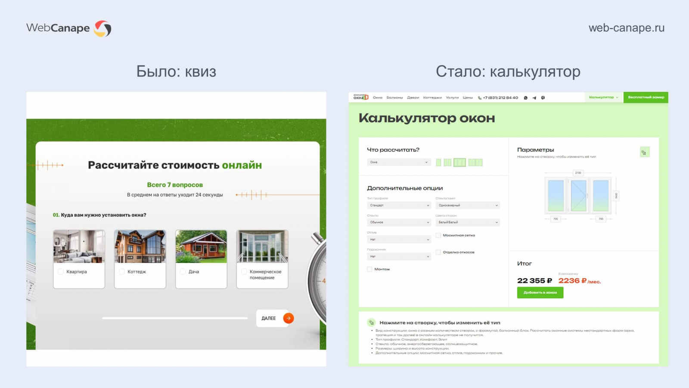Viewport: 689px width, 388px height.
Task: Click the middle opening sash in the diagram
Action: (x=578, y=195)
